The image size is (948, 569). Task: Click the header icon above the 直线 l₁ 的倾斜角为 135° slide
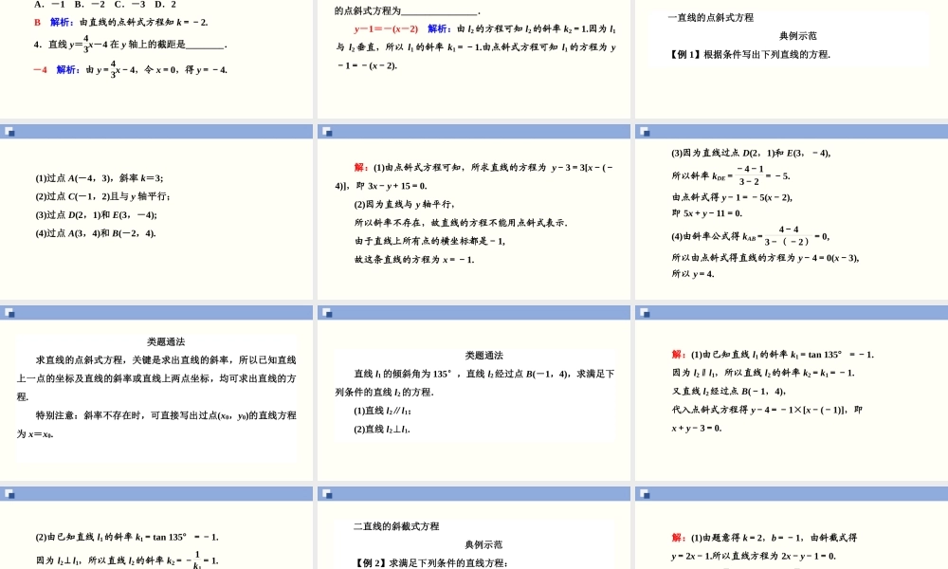[x=328, y=313]
